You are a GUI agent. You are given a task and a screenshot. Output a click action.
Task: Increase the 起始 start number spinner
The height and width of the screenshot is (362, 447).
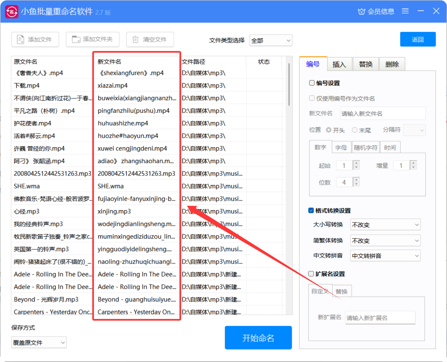tap(356, 163)
